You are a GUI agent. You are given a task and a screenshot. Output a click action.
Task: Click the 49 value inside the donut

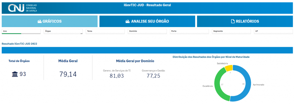243,84
